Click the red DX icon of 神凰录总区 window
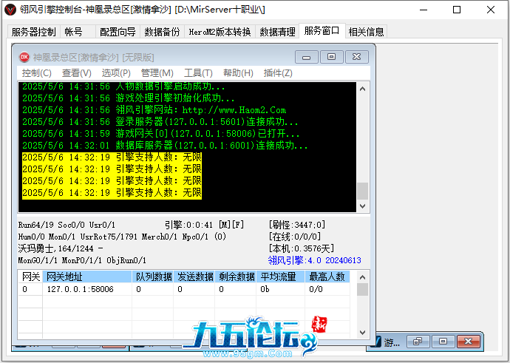The width and height of the screenshot is (510, 363). (24, 57)
